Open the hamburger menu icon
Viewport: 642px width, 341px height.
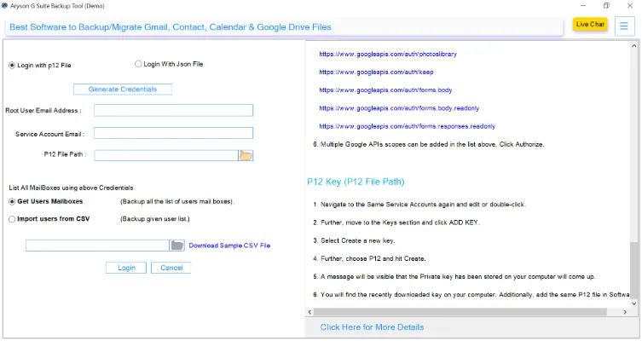tap(624, 26)
